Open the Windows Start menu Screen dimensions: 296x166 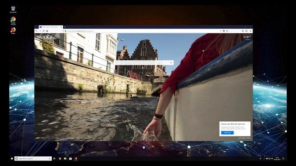[12, 159]
